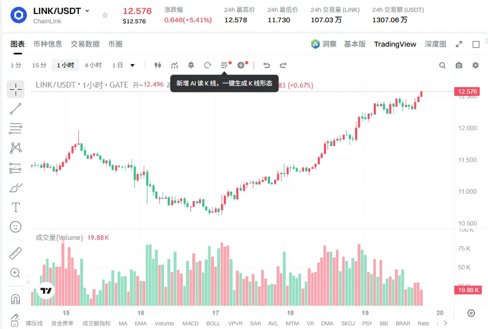Open the emoji sticker tool
Screen dimensions: 488x329
click(x=16, y=227)
